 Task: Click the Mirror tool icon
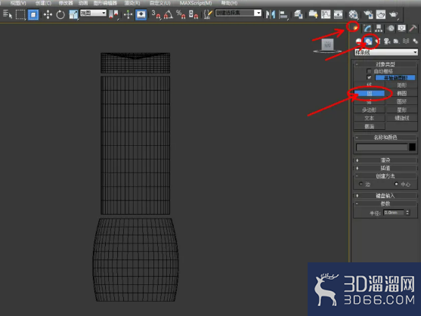click(x=271, y=14)
